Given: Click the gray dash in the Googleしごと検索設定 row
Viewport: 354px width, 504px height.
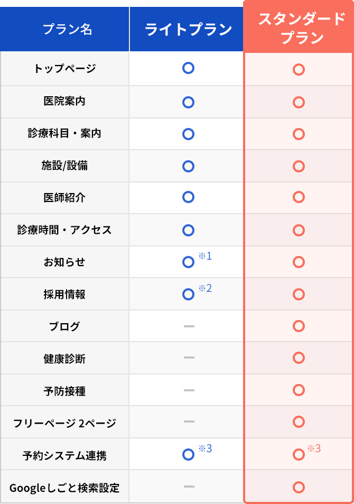Looking at the screenshot, I should pyautogui.click(x=189, y=487).
